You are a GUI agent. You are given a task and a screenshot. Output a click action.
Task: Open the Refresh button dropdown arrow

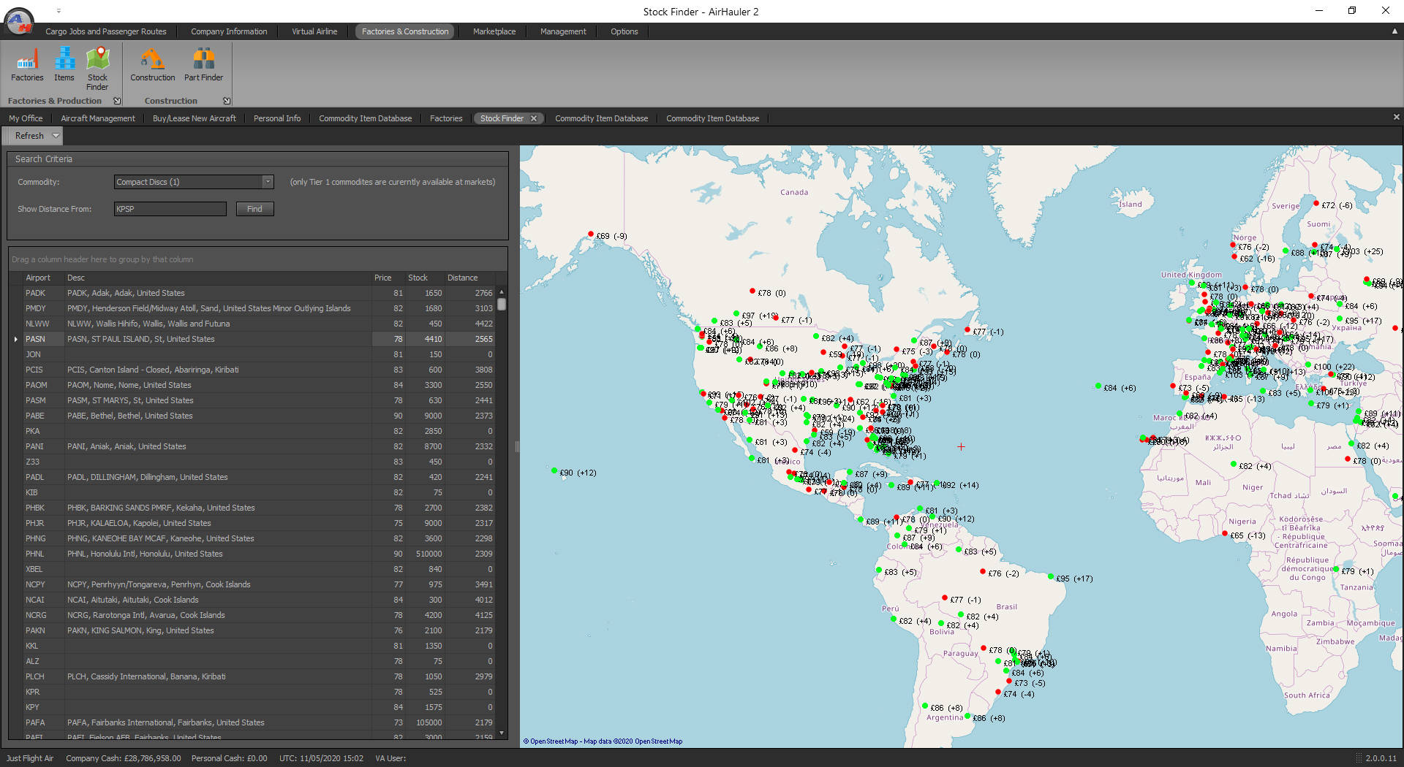tap(56, 136)
